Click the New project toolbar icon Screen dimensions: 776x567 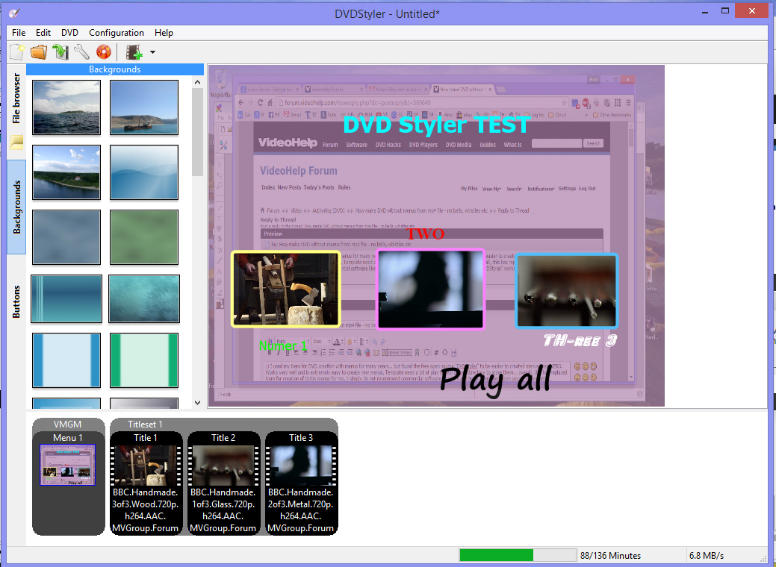pos(17,52)
